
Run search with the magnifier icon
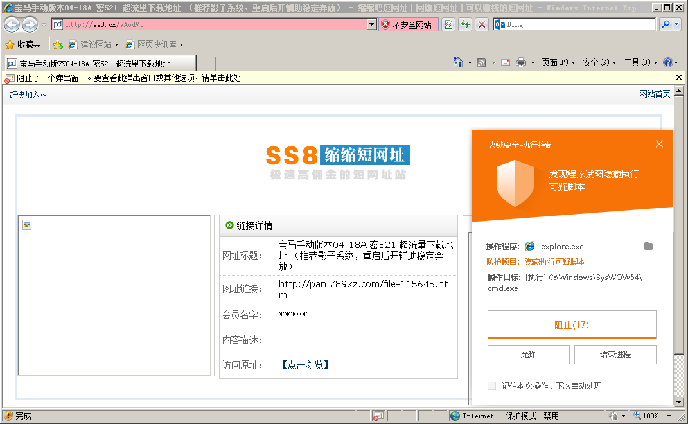pos(666,24)
